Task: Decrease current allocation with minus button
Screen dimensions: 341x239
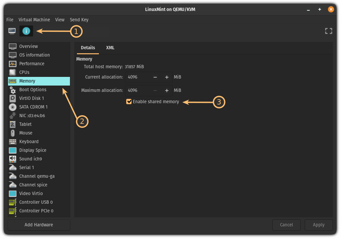Action: click(x=155, y=77)
